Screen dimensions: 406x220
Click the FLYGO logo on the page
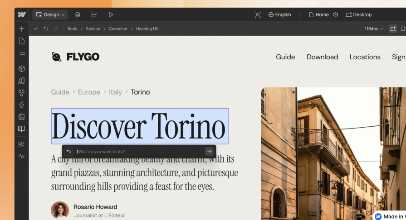[75, 57]
